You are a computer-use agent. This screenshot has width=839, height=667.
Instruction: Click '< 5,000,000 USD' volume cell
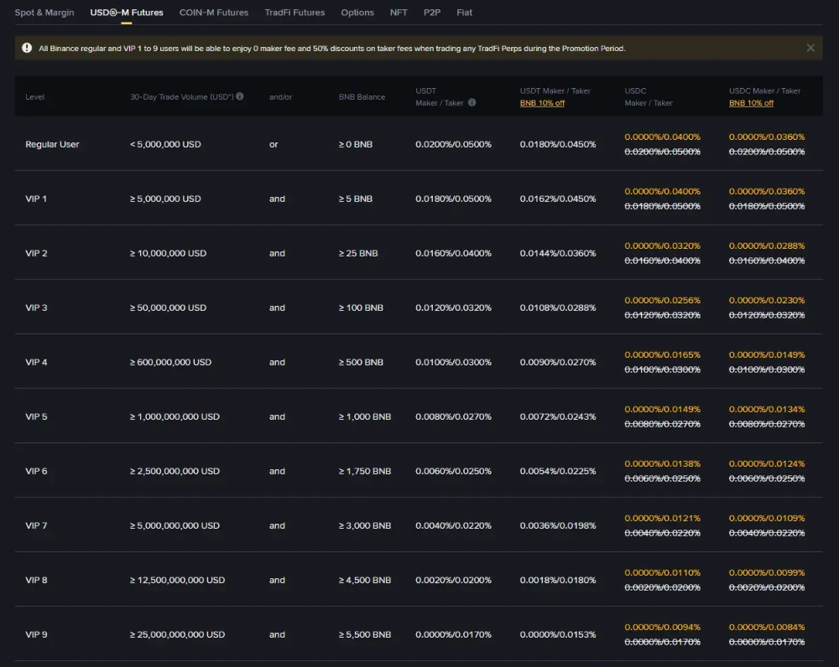pyautogui.click(x=165, y=144)
